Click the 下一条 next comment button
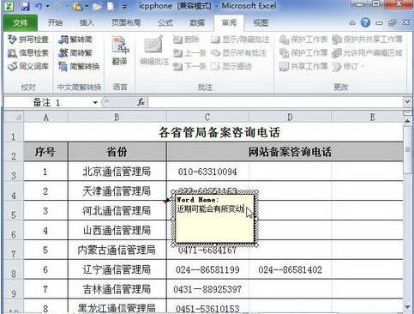The height and width of the screenshot is (314, 414). click(189, 66)
